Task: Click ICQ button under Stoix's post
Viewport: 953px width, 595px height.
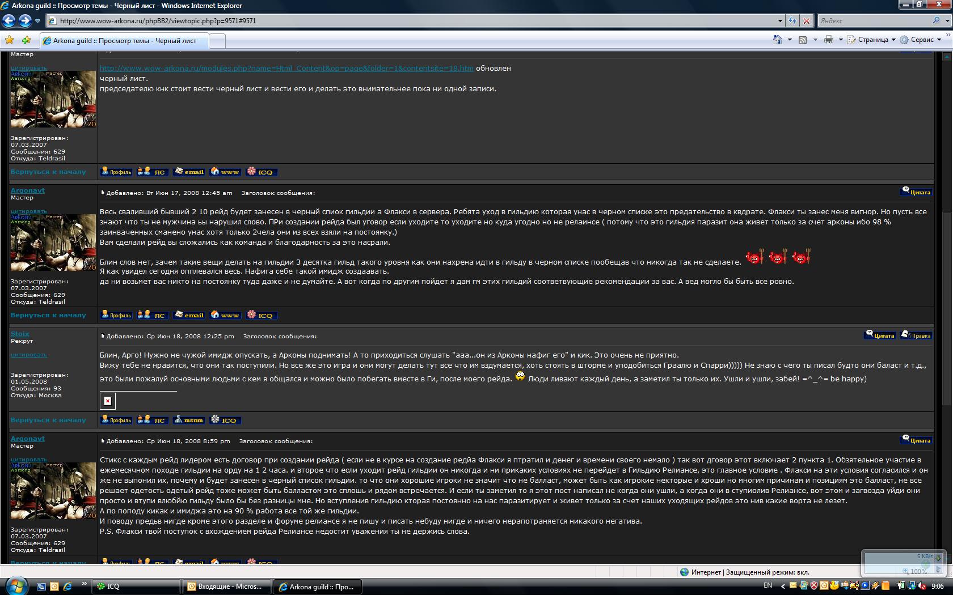Action: pyautogui.click(x=225, y=419)
